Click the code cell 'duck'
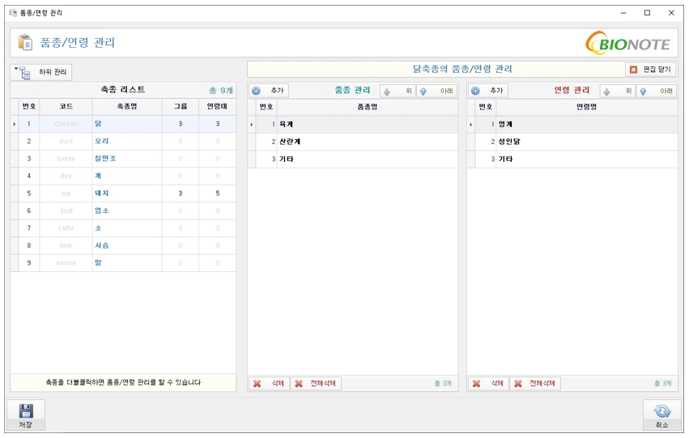The height and width of the screenshot is (438, 689). coord(66,141)
